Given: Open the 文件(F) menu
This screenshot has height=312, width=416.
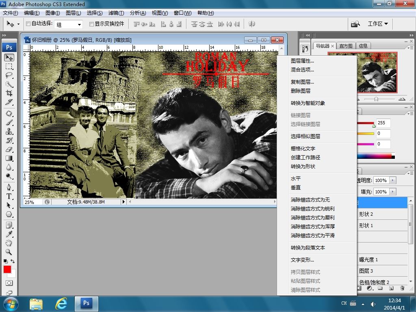Looking at the screenshot, I should (x=11, y=13).
